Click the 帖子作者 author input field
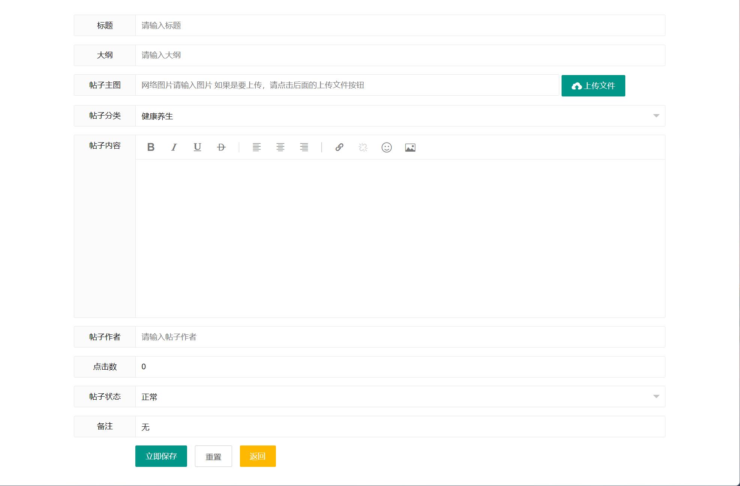Screen dimensions: 740x486 tap(337, 337)
